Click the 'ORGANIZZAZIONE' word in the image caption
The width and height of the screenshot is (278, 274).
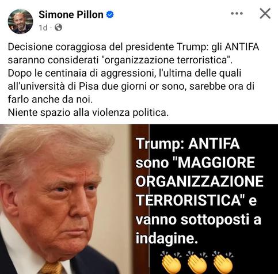200,181
